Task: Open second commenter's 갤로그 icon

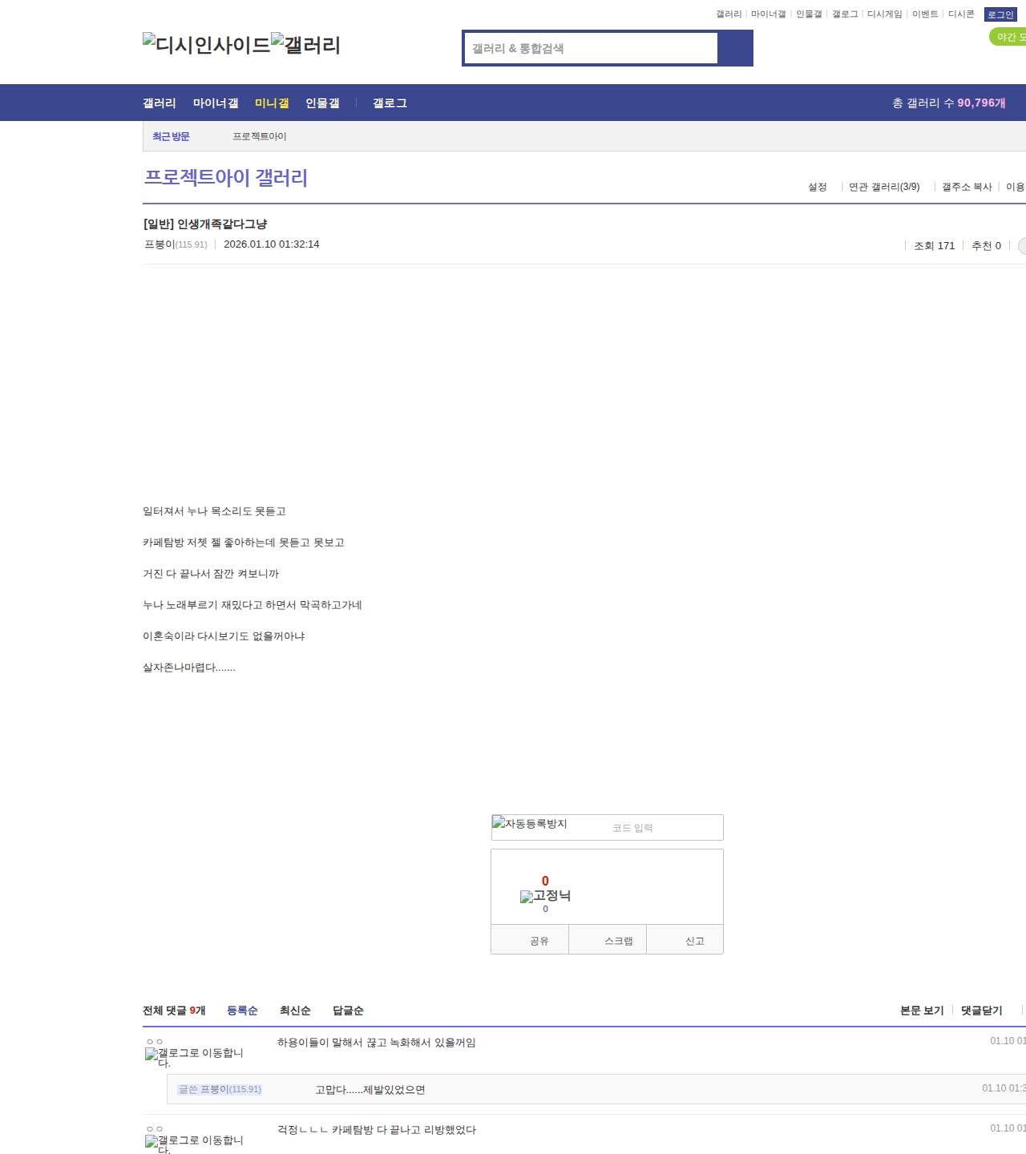Action: (194, 1144)
